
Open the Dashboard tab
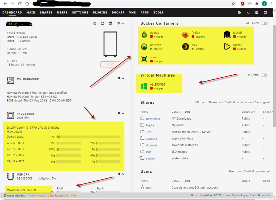[x=12, y=12]
